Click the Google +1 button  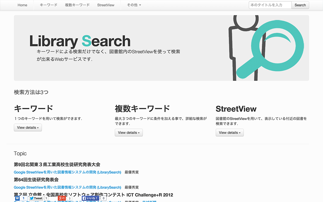click(x=62, y=198)
